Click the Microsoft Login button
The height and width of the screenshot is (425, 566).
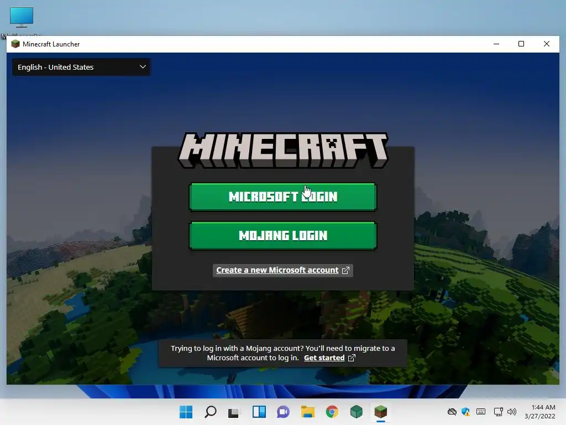click(x=282, y=196)
